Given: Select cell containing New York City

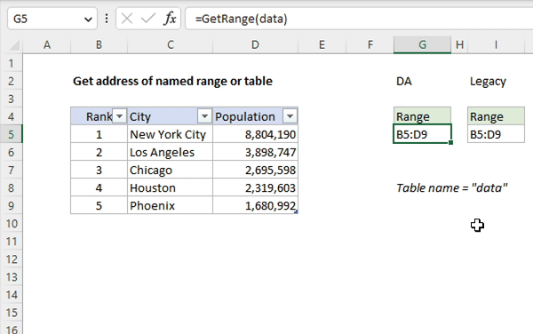Looking at the screenshot, I should pos(170,134).
